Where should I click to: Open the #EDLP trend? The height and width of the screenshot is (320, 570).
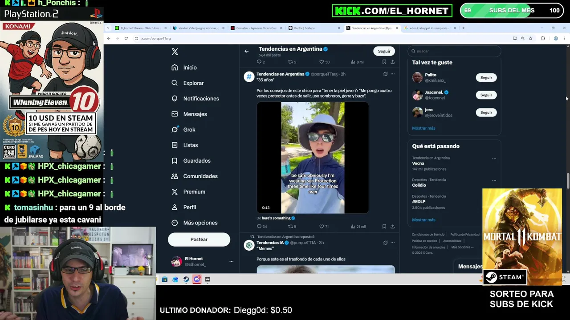pyautogui.click(x=419, y=202)
